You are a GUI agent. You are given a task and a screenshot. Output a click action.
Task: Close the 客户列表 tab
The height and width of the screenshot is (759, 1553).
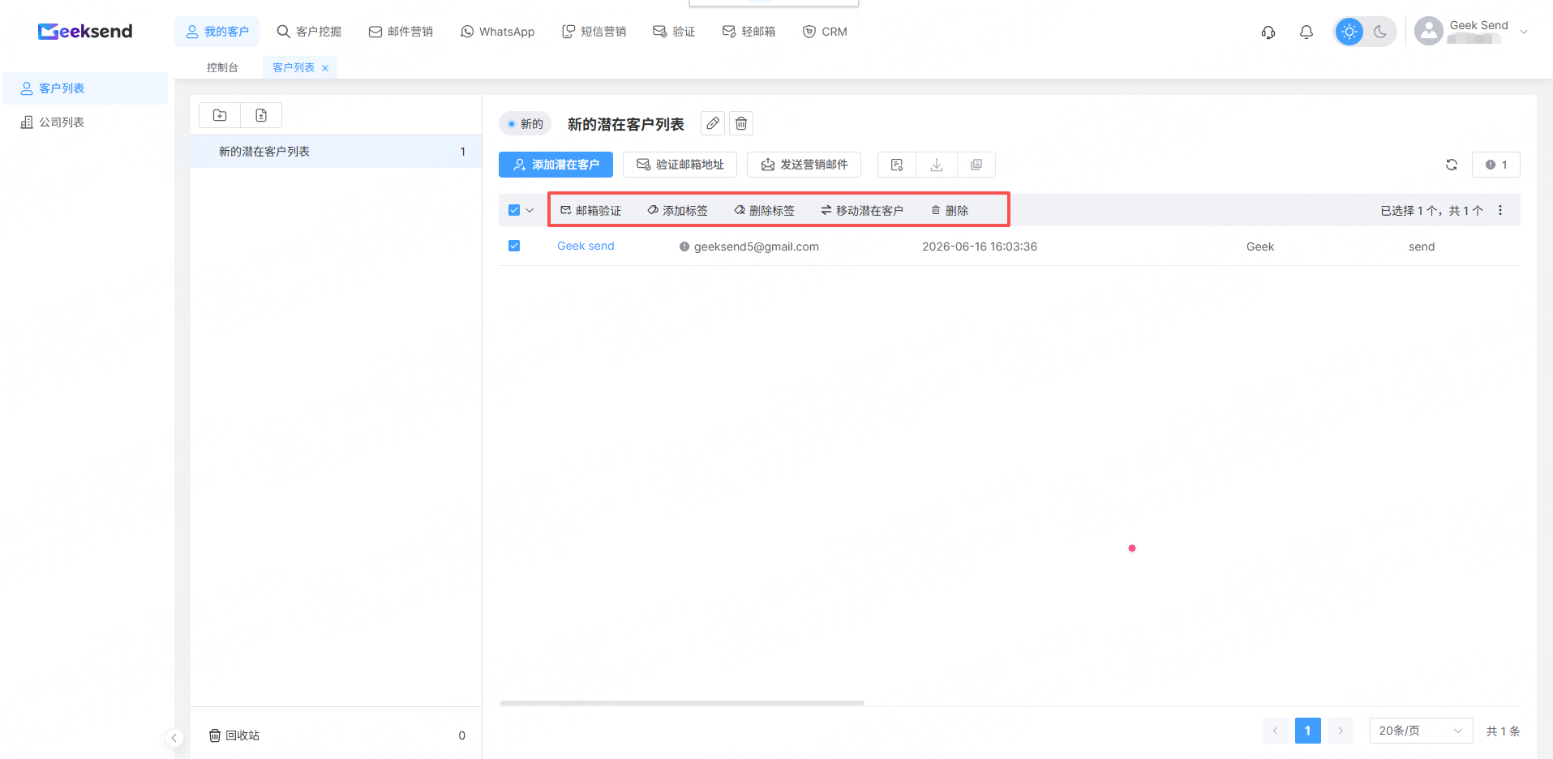point(325,68)
